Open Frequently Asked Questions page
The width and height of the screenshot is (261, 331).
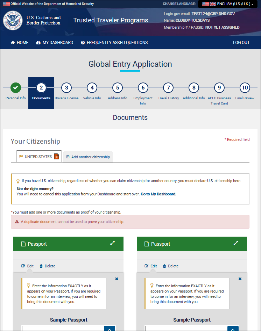pos(114,43)
